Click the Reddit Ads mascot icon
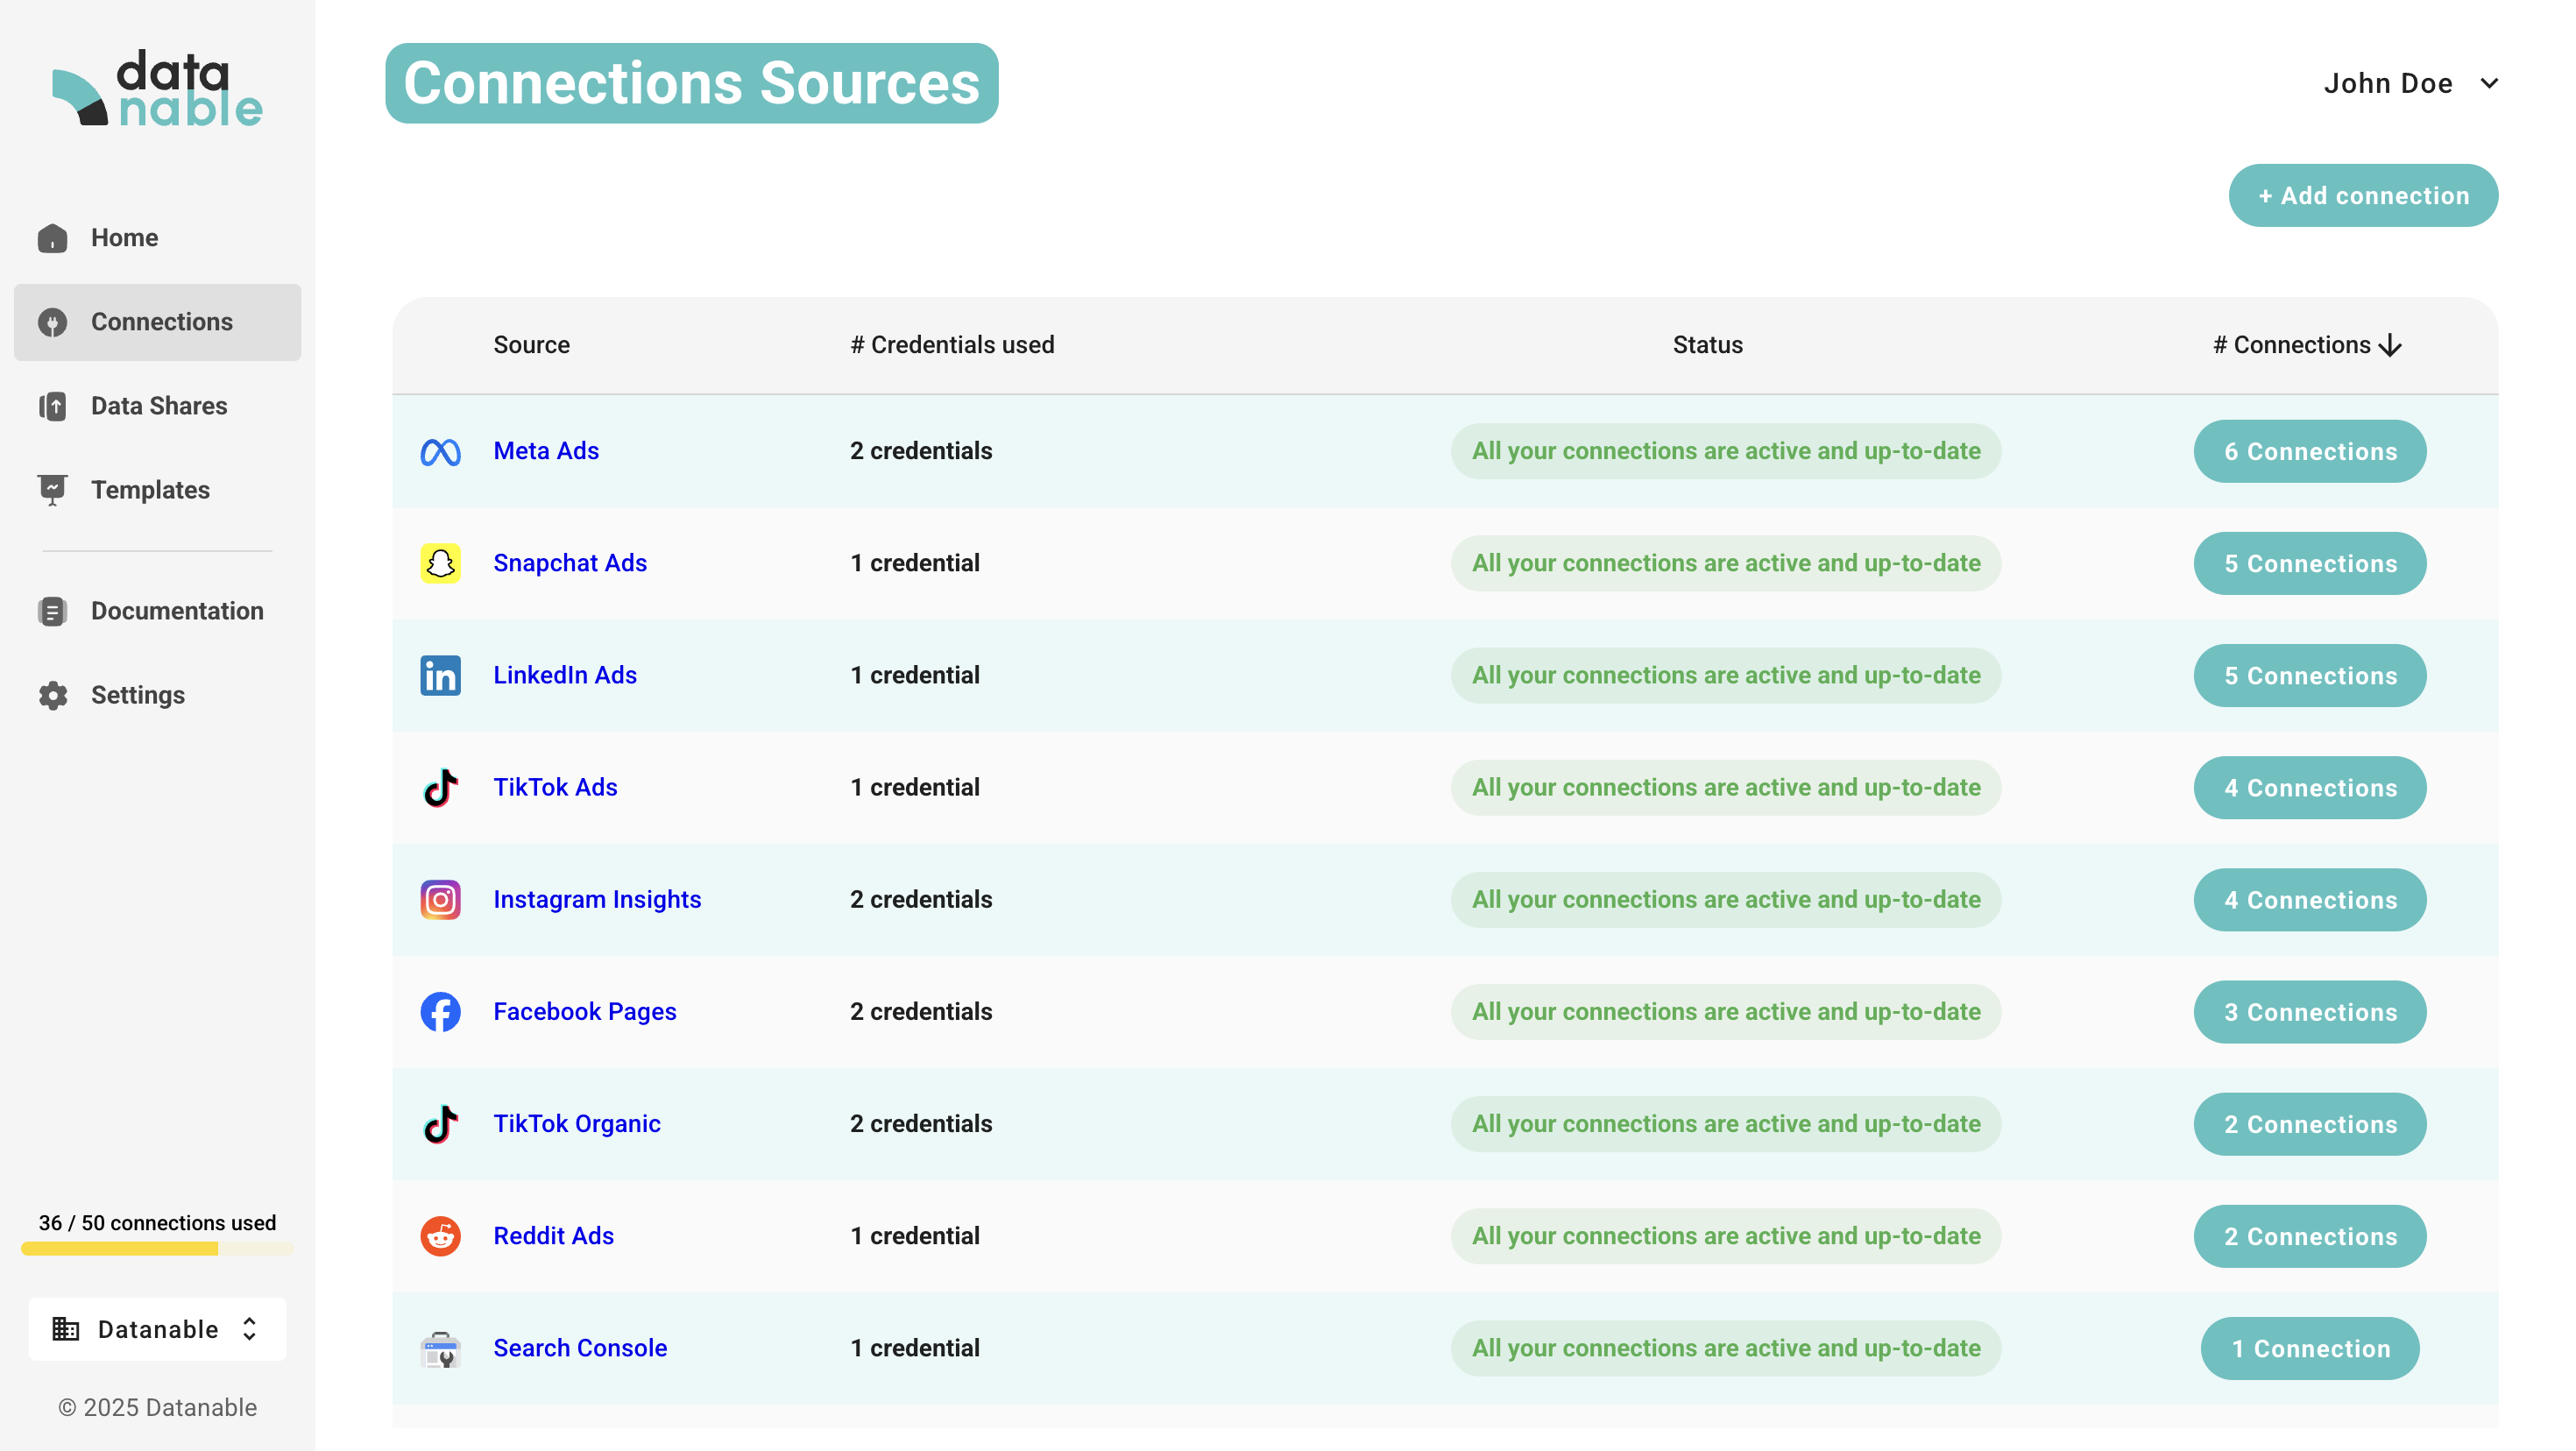 coord(440,1235)
